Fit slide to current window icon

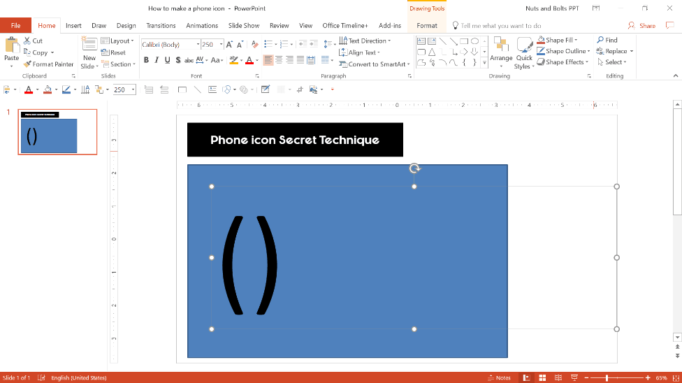pyautogui.click(x=676, y=378)
